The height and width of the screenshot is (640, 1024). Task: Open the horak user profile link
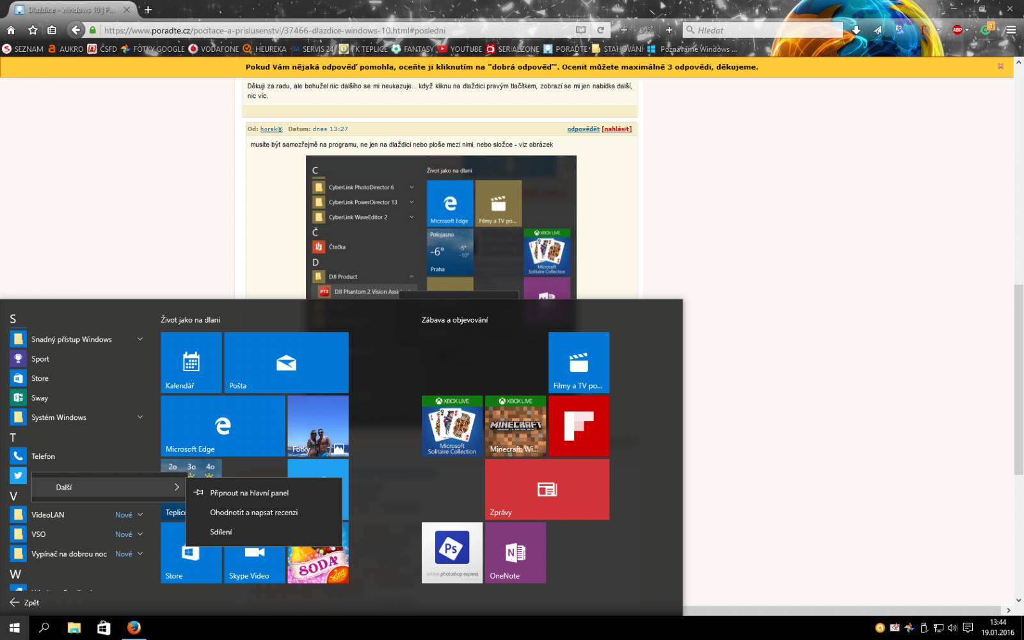tap(271, 129)
